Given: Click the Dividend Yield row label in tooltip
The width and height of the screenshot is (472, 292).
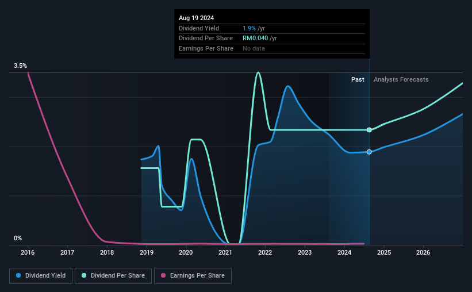Looking at the screenshot, I should point(199,28).
